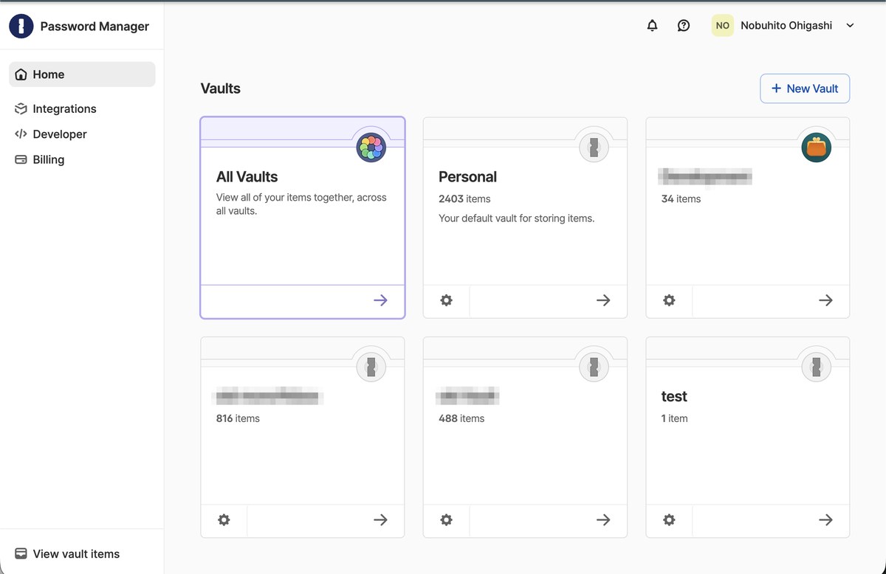Open settings gear of 488 items vault

pos(446,520)
